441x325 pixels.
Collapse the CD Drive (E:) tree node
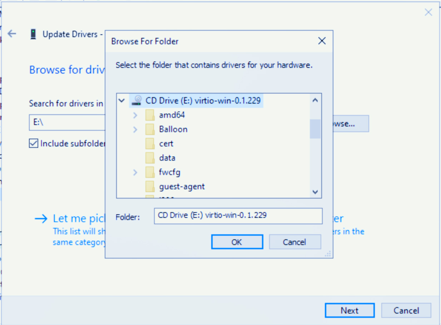[x=122, y=101]
